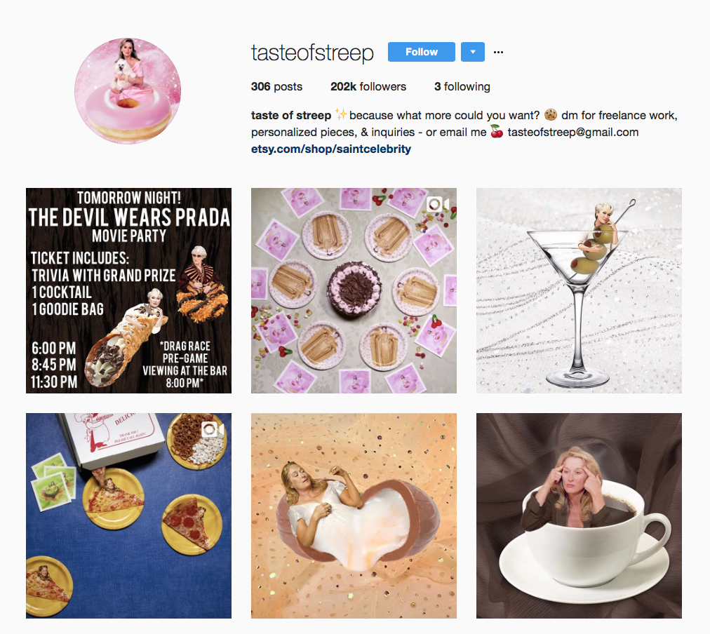
Task: Open the Devil Wears Prada movie party post
Action: [x=128, y=290]
